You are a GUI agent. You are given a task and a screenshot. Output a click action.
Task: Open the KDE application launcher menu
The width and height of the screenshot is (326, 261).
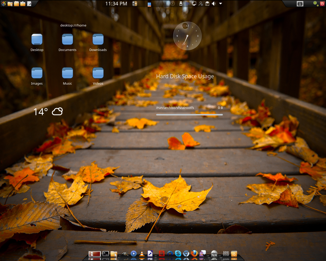pos(4,4)
